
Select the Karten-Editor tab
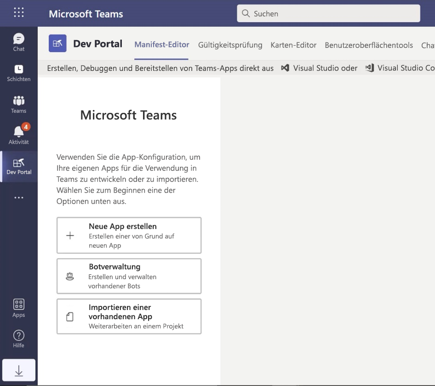click(x=293, y=45)
